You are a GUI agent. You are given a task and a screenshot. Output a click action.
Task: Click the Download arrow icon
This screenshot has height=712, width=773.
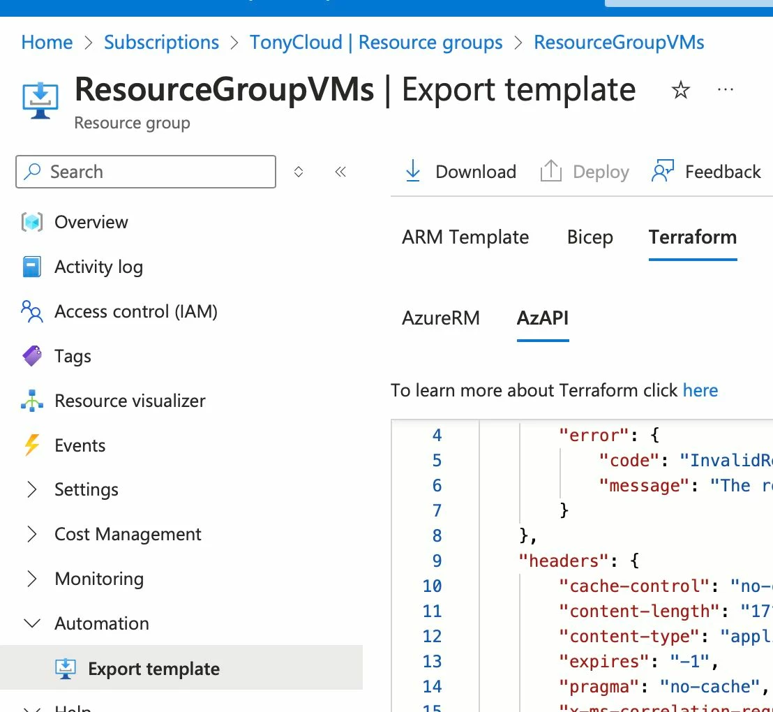pyautogui.click(x=412, y=171)
